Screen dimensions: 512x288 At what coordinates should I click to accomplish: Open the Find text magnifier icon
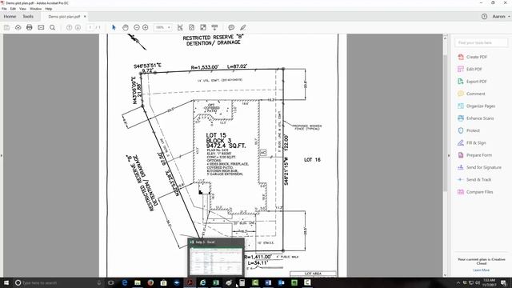click(52, 28)
